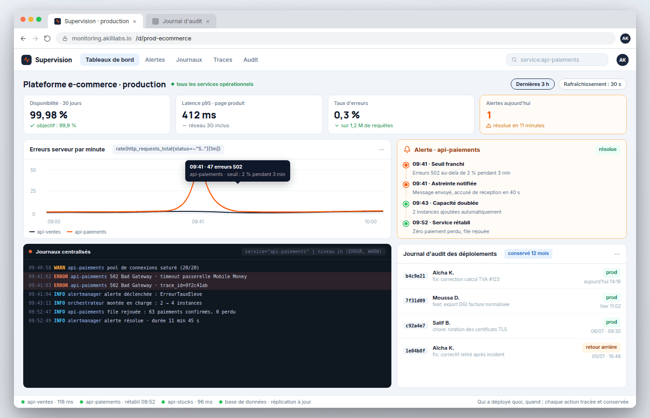Click the Supervision logo icon
The width and height of the screenshot is (650, 418).
[26, 59]
